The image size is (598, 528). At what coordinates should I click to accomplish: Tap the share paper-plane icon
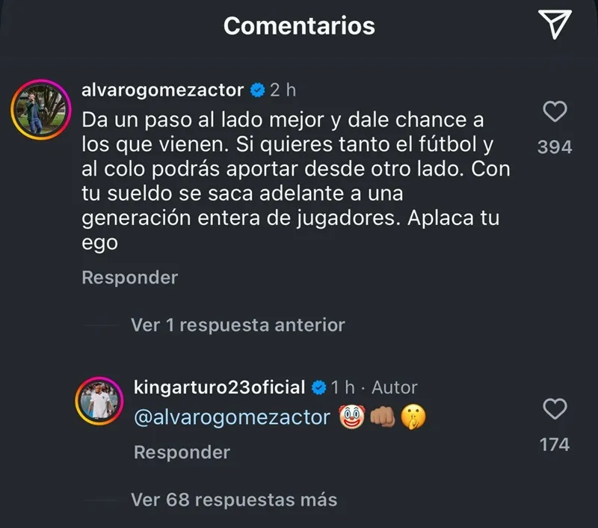point(554,25)
